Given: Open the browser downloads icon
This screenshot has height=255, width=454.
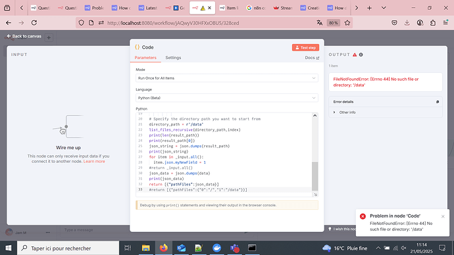Looking at the screenshot, I should click(x=407, y=23).
